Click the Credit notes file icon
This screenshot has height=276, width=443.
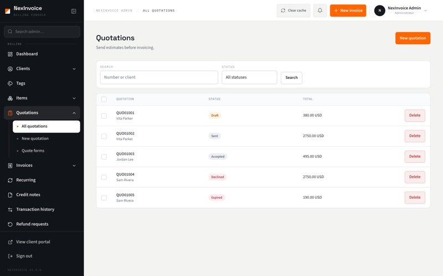10,195
